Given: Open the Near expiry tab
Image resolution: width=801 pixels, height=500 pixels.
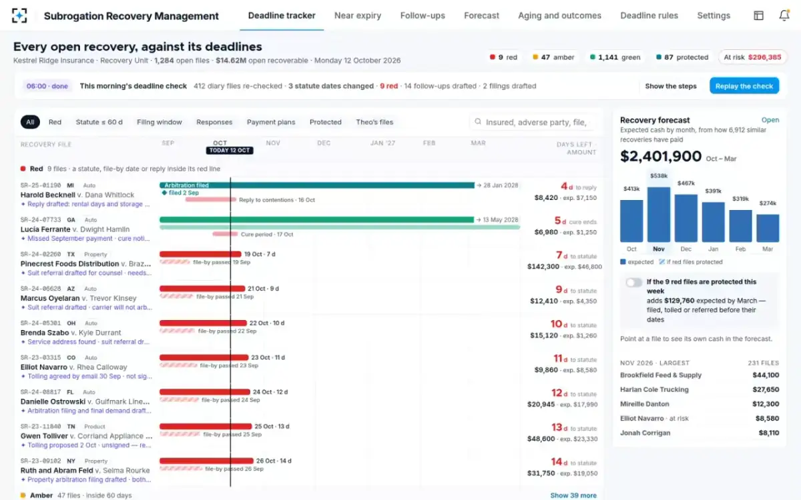Looking at the screenshot, I should point(358,15).
